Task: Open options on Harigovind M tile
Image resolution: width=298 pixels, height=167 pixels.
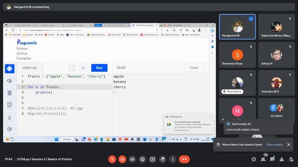Action: [251, 19]
